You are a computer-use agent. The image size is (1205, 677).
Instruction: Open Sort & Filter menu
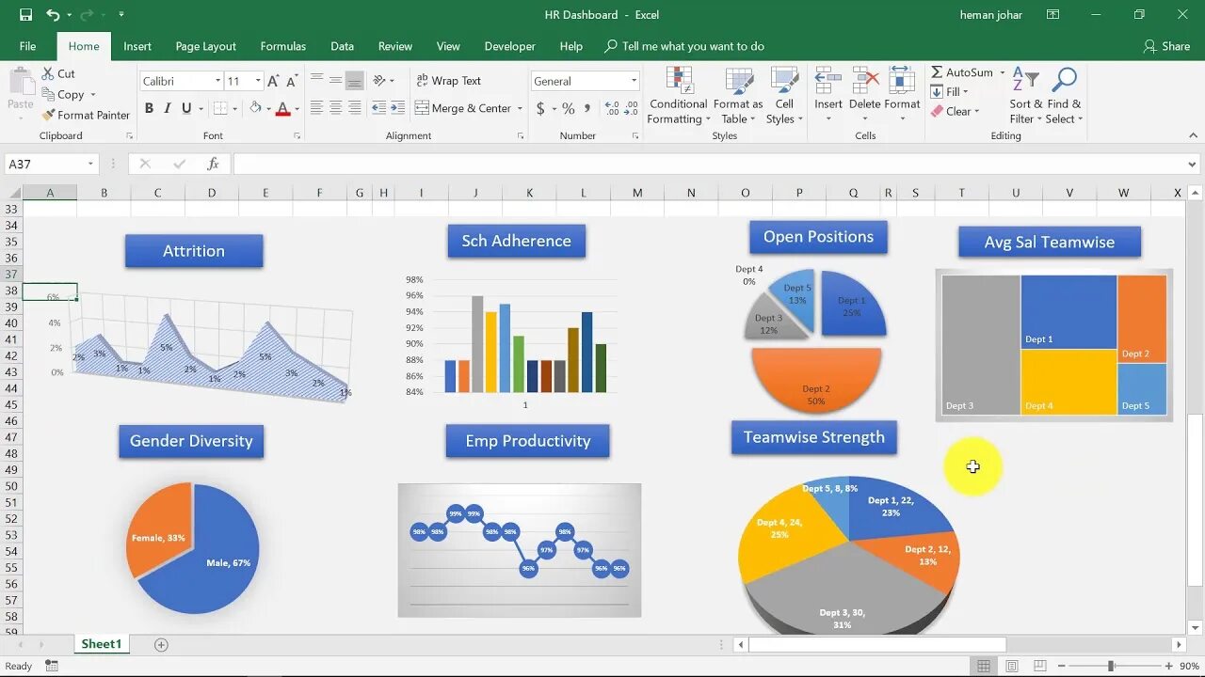point(1025,96)
